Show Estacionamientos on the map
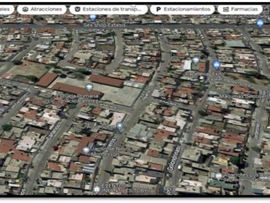This screenshot has height=203, width=270. pos(183,9)
